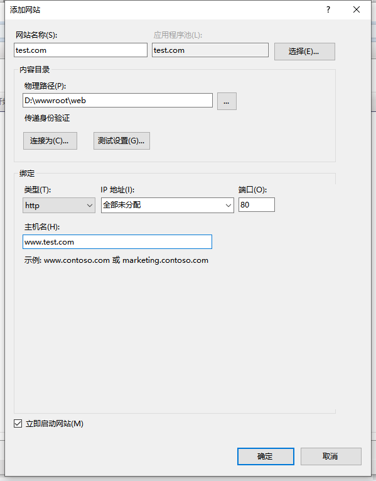Image resolution: width=376 pixels, height=481 pixels.
Task: Click the help question mark icon
Action: coord(328,9)
